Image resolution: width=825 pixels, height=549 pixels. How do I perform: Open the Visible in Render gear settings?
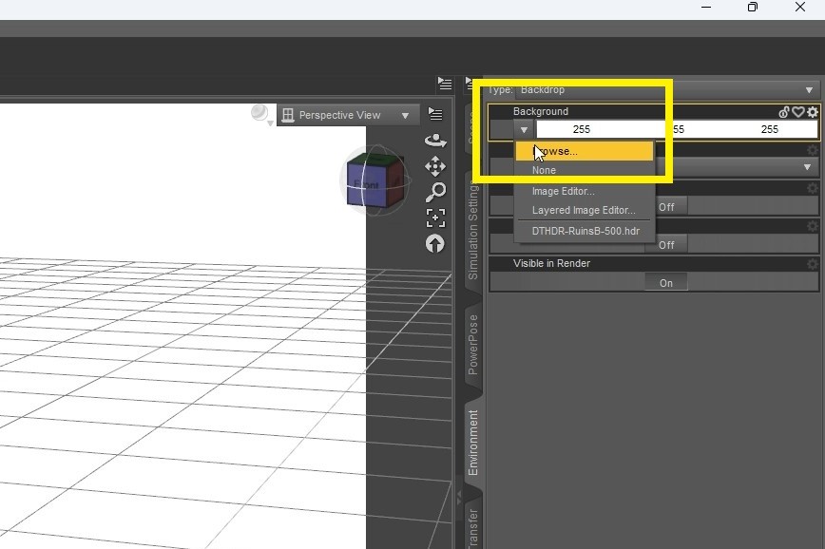coord(813,263)
